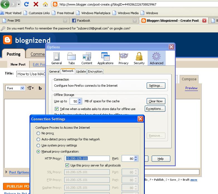Viewport: 218px width, 194px height.
Task: Open the Windows Marketplace bookmark
Action: point(93,13)
